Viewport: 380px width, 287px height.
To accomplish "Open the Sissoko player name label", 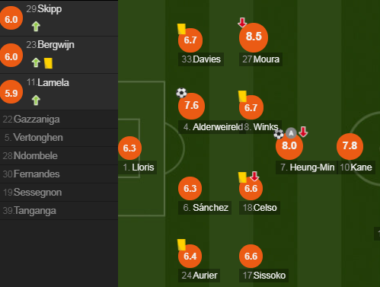I will pos(264,276).
